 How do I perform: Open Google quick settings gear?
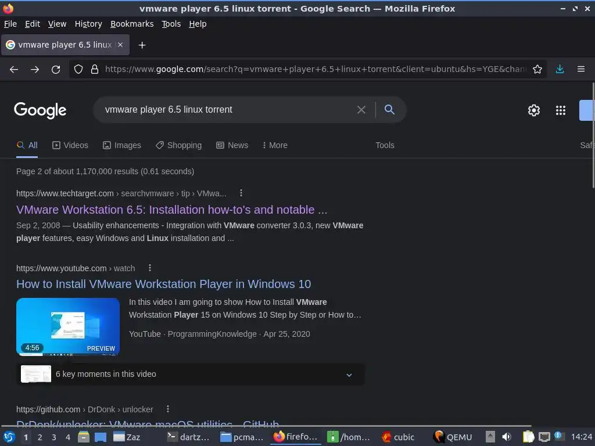[534, 110]
